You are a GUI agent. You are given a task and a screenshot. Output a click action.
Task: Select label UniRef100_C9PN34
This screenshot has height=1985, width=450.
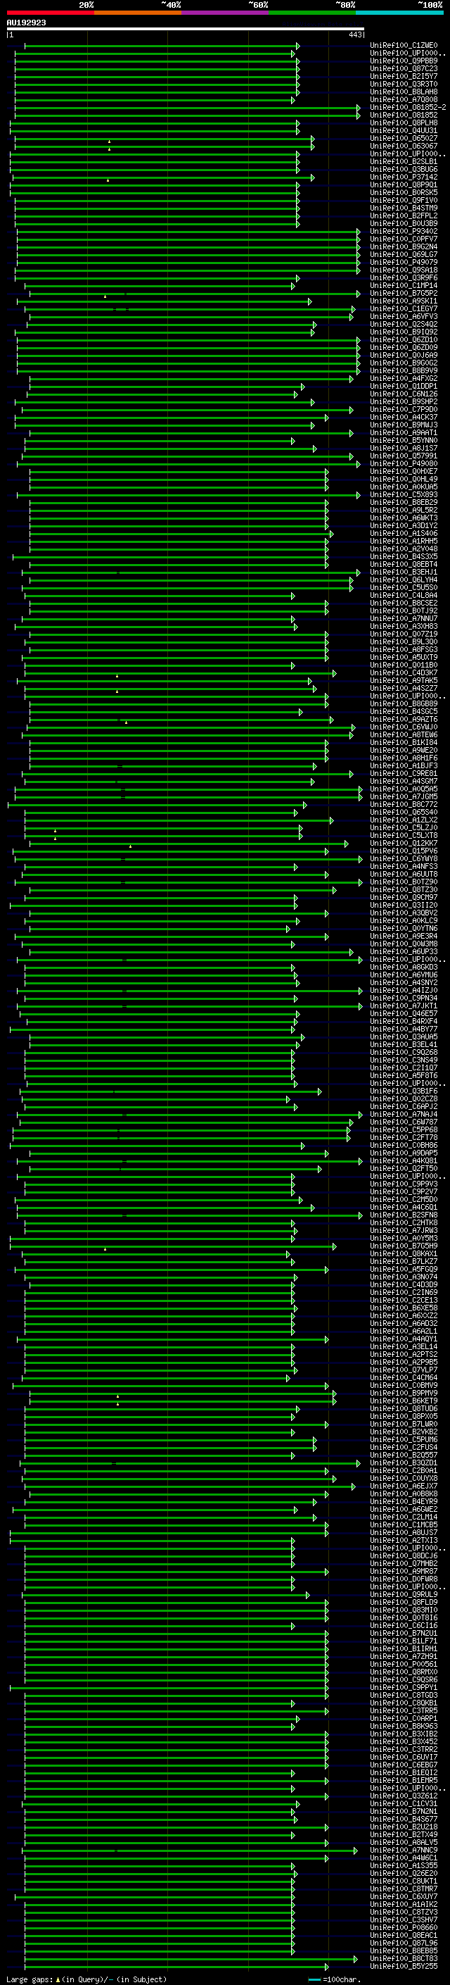(x=404, y=998)
